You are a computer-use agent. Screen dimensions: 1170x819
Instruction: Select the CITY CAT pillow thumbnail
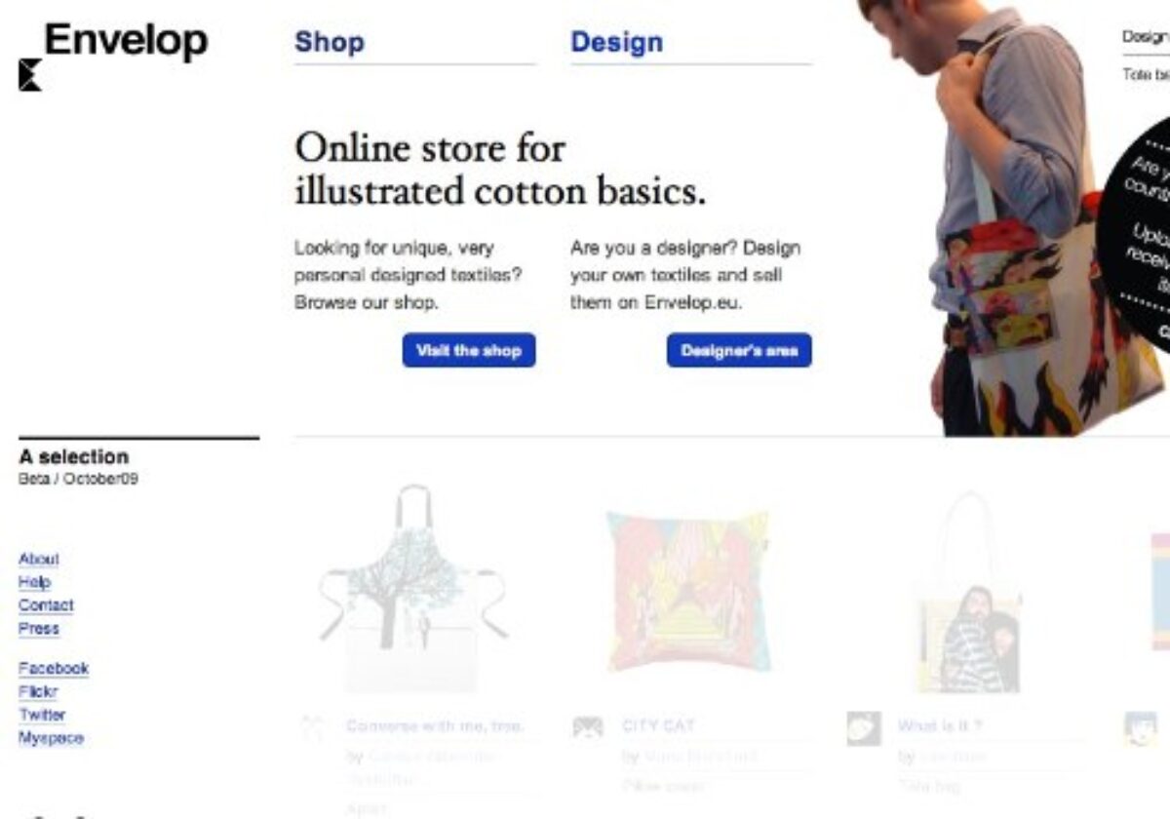pos(687,590)
